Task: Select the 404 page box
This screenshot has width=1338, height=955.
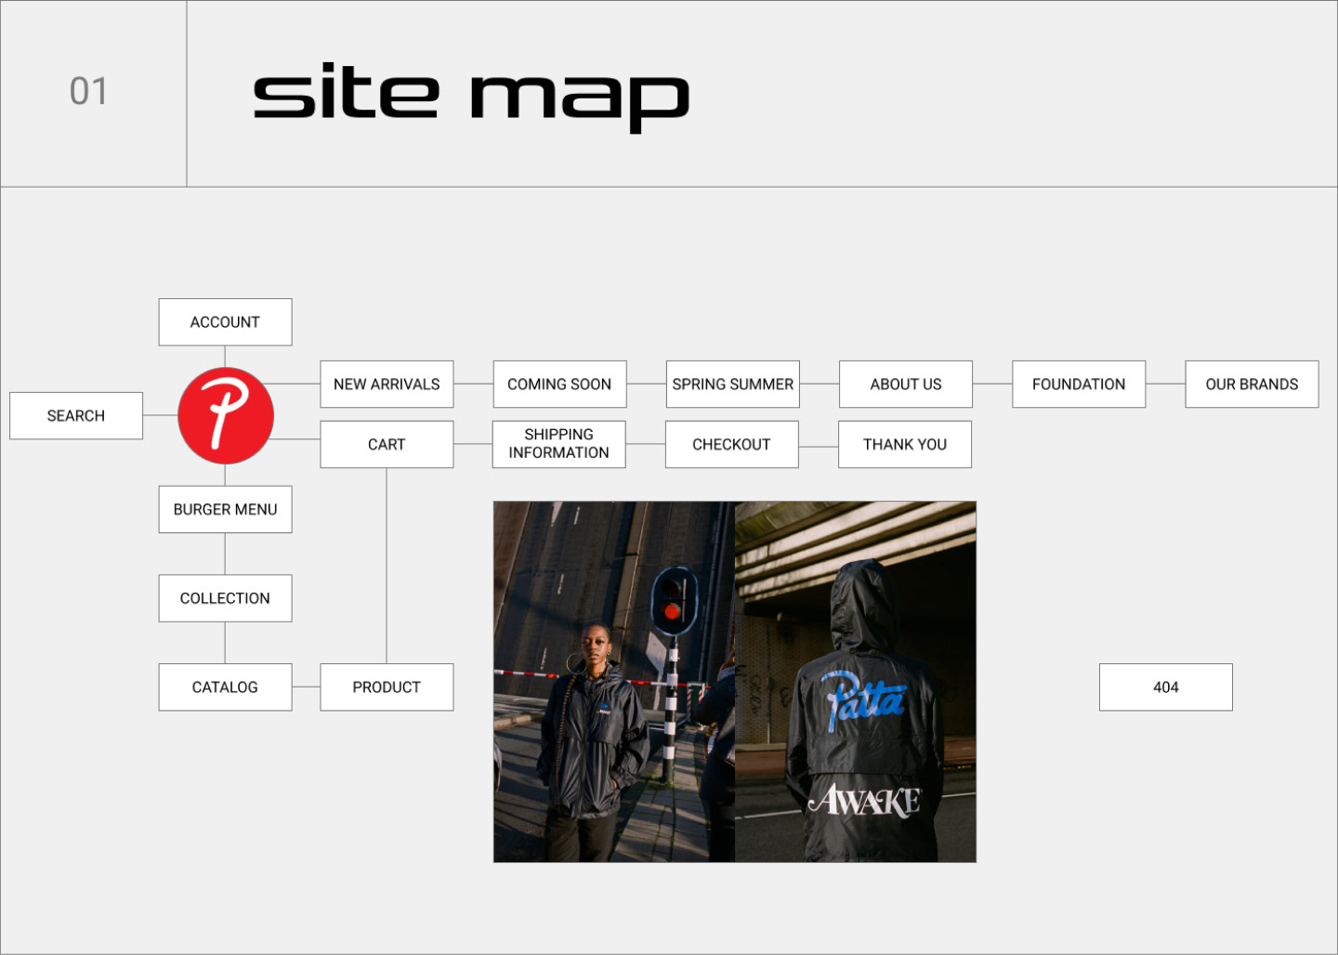Action: pos(1165,687)
